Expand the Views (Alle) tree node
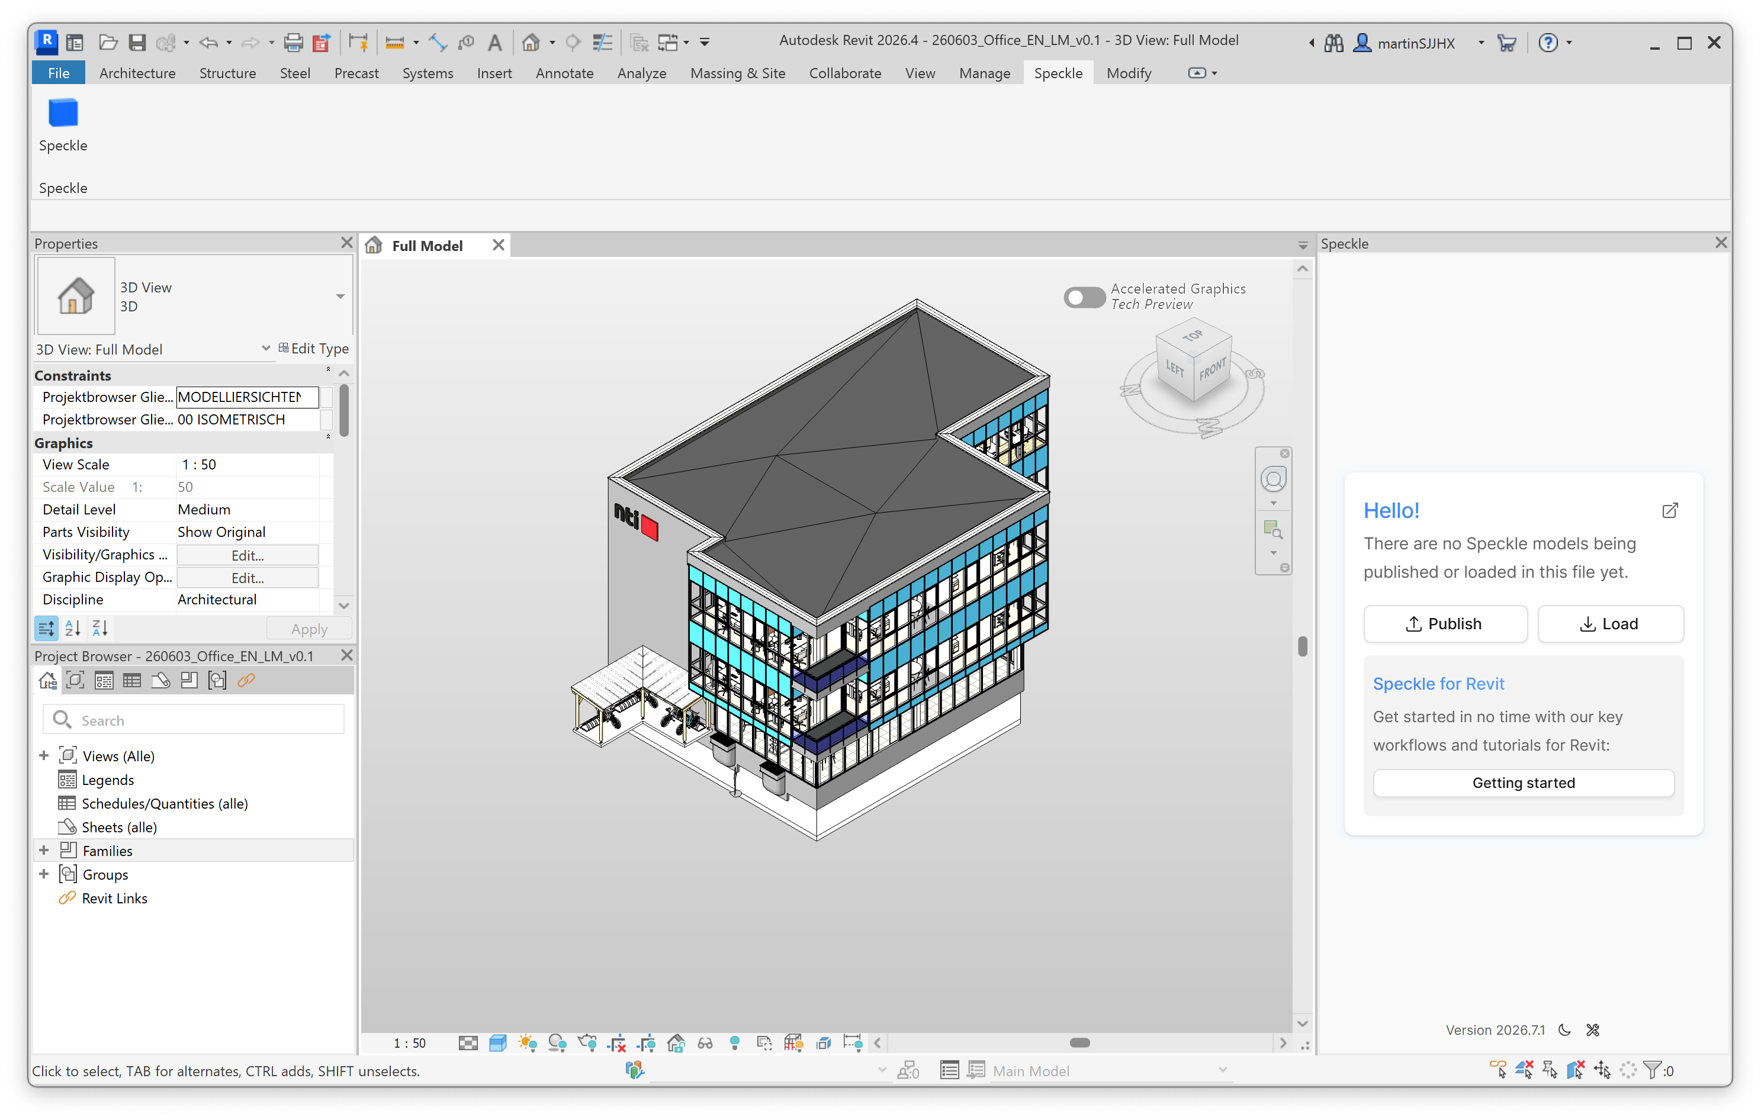This screenshot has height=1120, width=1761. (x=44, y=755)
